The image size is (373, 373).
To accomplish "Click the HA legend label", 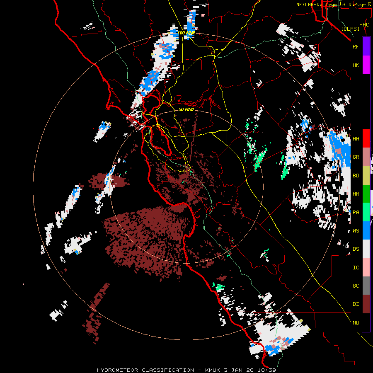I will pos(356,138).
